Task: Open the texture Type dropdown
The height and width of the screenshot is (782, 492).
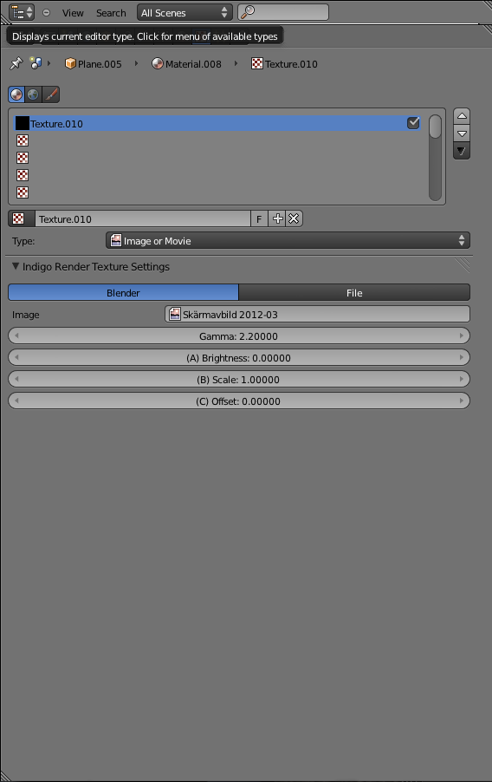Action: click(x=288, y=240)
